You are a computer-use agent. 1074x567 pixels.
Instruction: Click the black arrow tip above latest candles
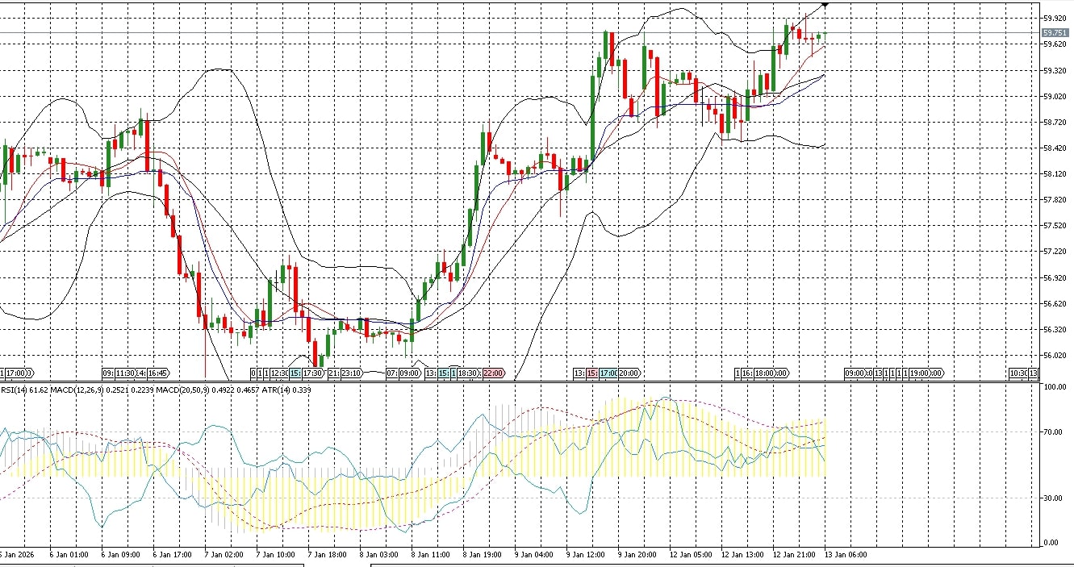[x=825, y=5]
